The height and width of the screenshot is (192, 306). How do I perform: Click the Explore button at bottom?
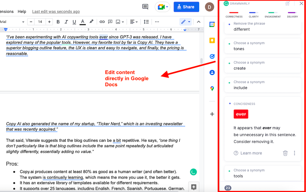(194, 187)
